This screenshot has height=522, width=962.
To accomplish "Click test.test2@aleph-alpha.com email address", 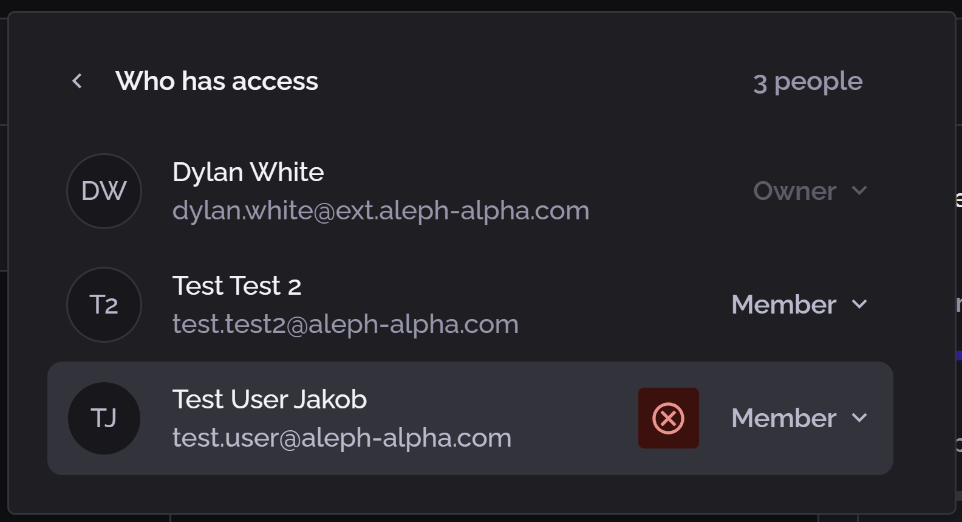I will pos(346,324).
